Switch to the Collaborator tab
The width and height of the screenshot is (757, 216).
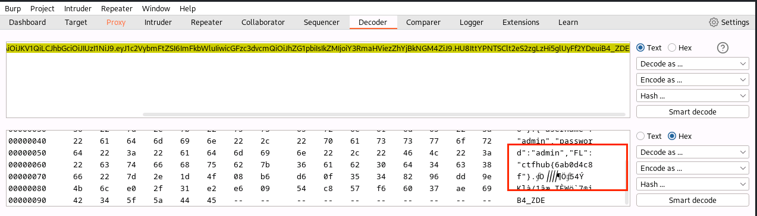(263, 23)
